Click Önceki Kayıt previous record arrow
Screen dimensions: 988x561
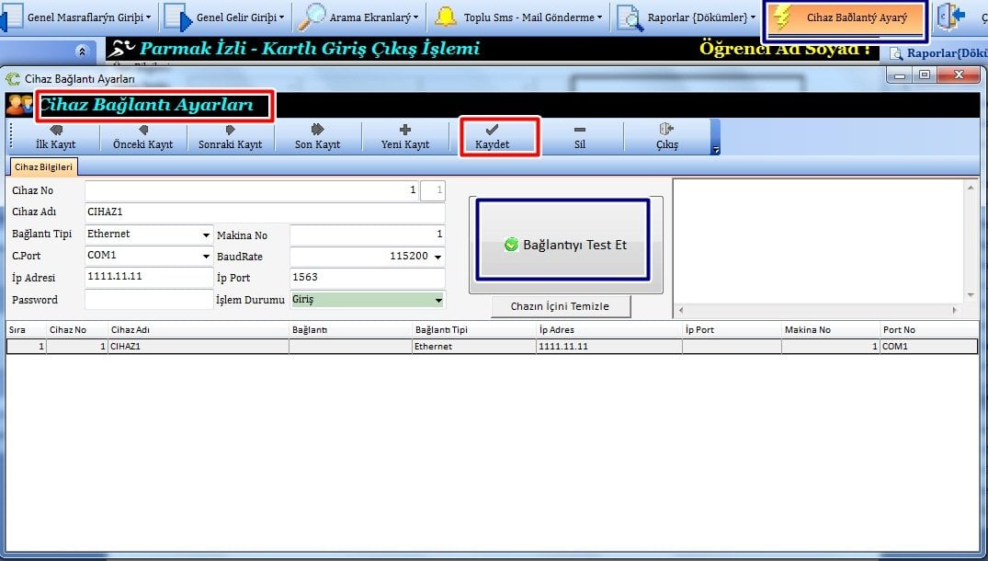[142, 136]
